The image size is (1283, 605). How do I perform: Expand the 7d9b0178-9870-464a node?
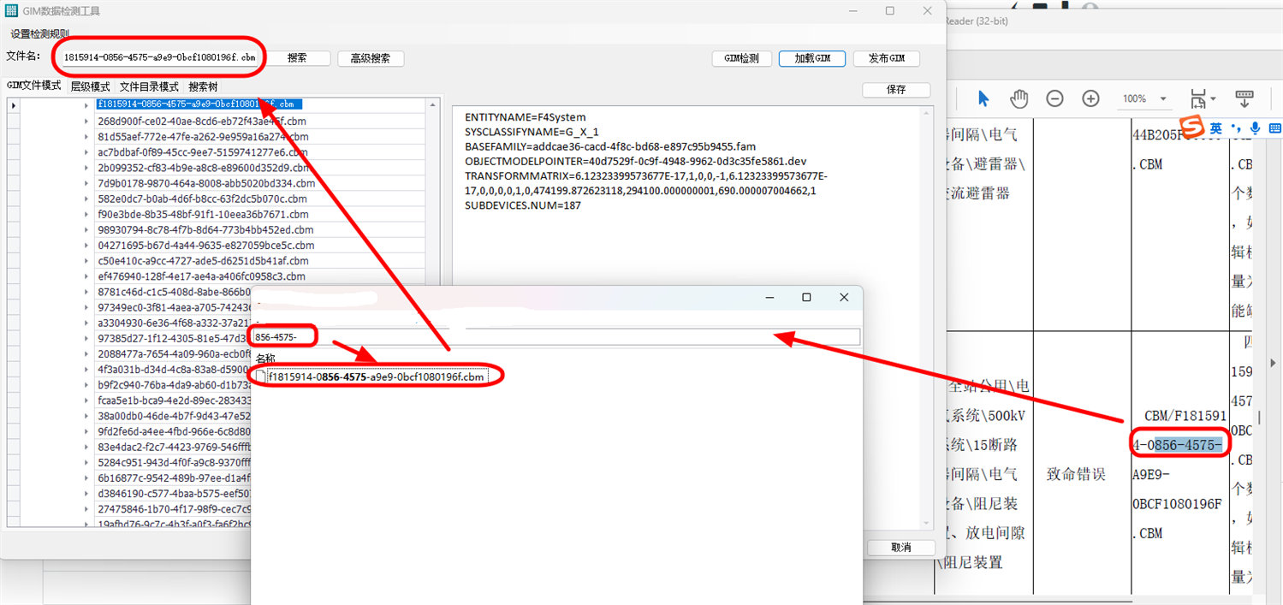(86, 183)
